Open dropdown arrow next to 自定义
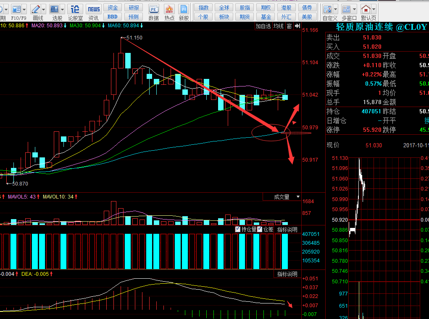The image size is (429, 319). [x=335, y=9]
